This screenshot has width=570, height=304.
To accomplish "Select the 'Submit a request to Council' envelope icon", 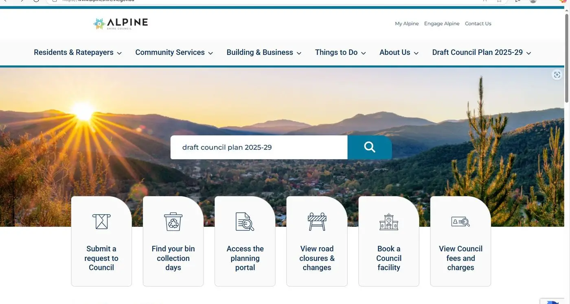I will click(101, 221).
